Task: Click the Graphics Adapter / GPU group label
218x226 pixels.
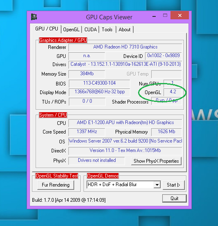Action: 63,40
